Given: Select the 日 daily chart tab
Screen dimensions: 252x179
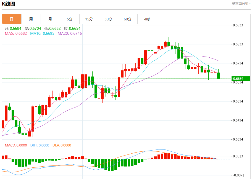Looking at the screenshot, I should [12, 19].
